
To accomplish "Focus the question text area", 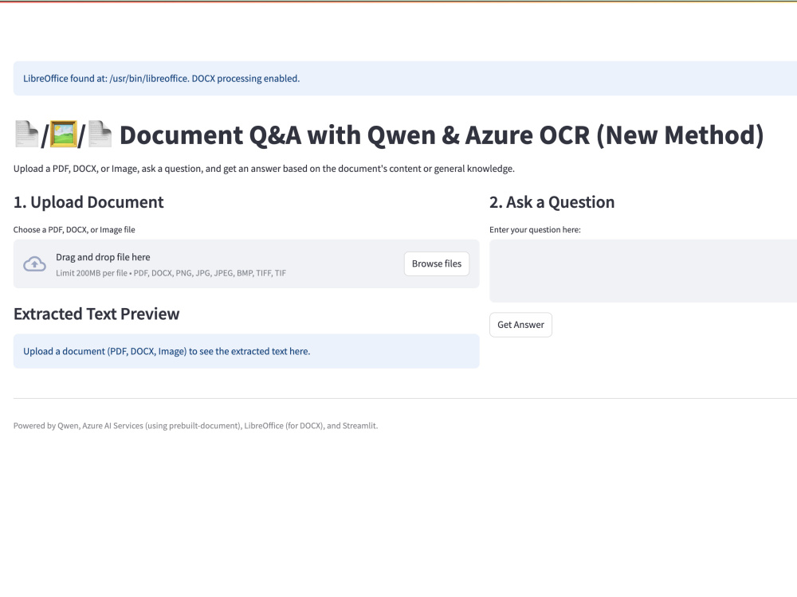I will 643,271.
